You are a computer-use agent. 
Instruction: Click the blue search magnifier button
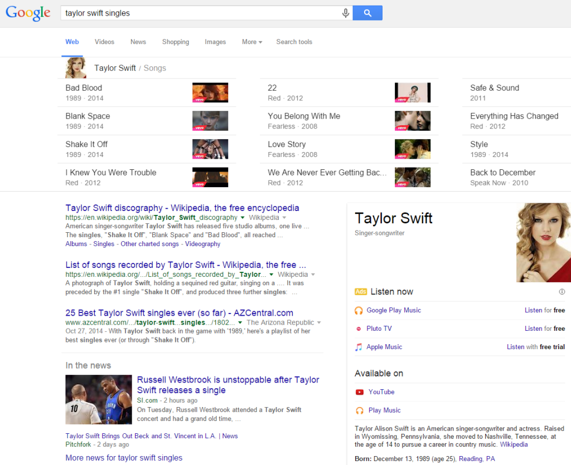[x=367, y=13]
